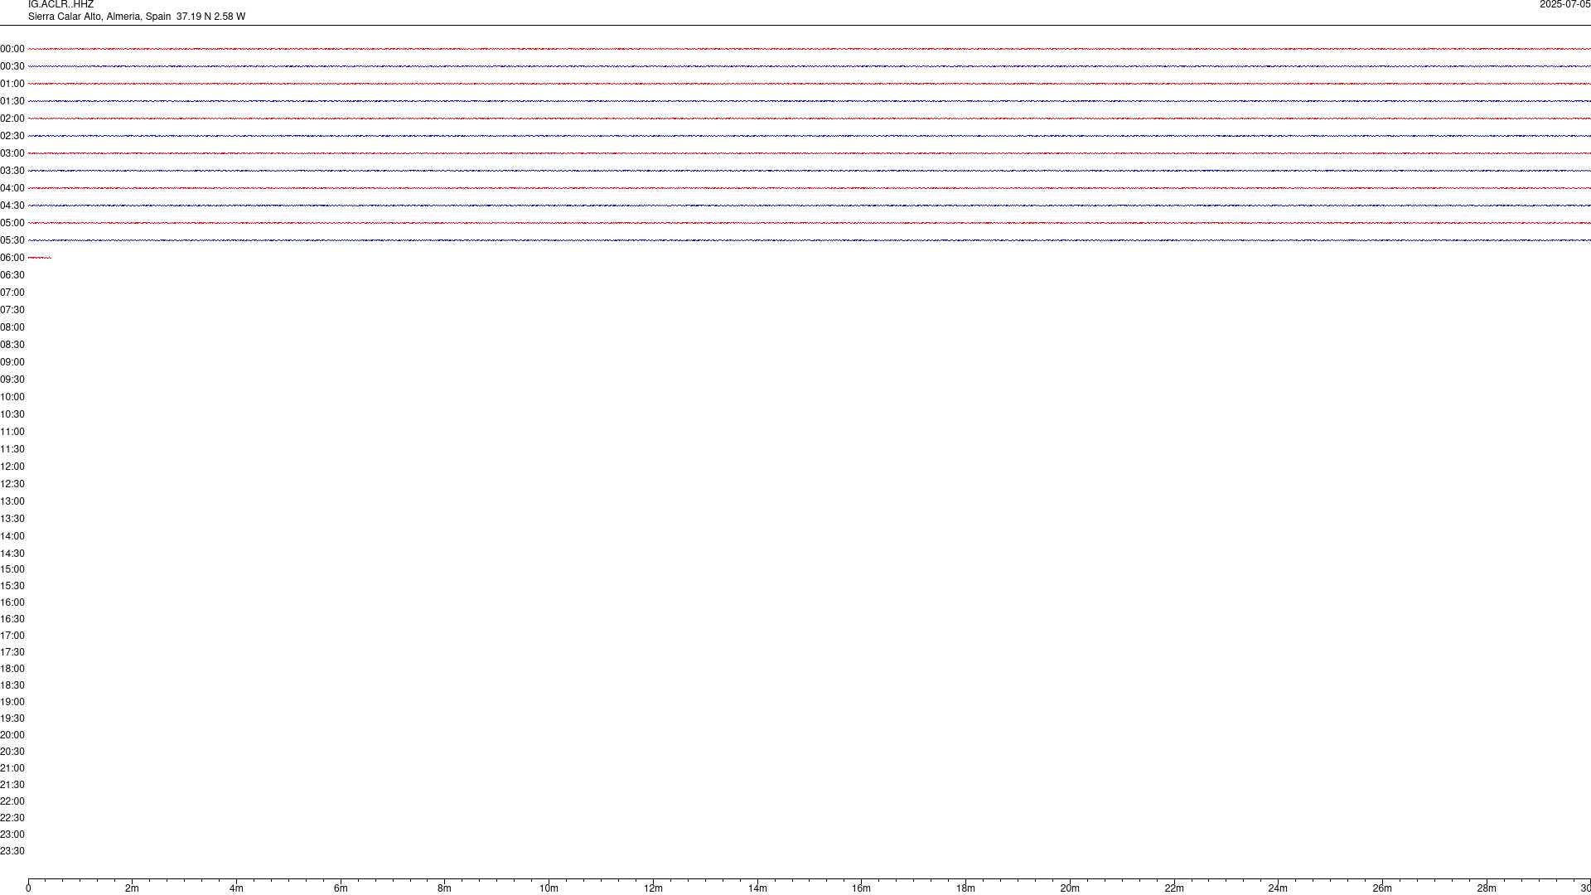Click the 0 mark on the time axis
The image size is (1591, 895).
(28, 888)
